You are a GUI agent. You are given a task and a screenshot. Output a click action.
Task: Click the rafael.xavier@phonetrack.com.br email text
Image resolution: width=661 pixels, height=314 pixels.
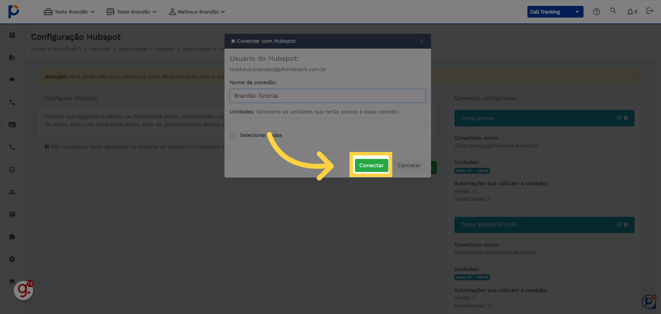click(496, 252)
